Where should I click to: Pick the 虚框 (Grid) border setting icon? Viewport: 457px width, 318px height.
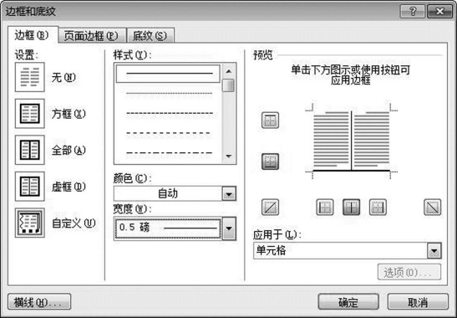coord(30,187)
